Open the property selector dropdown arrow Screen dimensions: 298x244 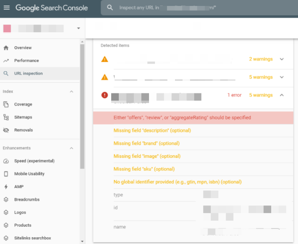pos(78,28)
